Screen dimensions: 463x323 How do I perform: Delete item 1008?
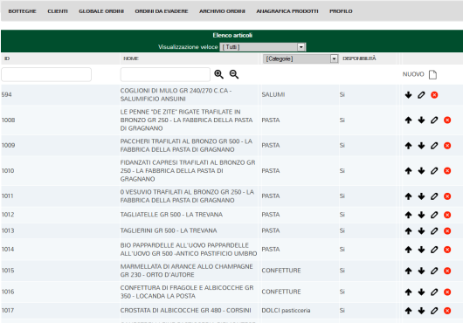click(x=447, y=120)
